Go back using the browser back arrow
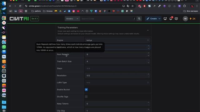 (x=10, y=6)
